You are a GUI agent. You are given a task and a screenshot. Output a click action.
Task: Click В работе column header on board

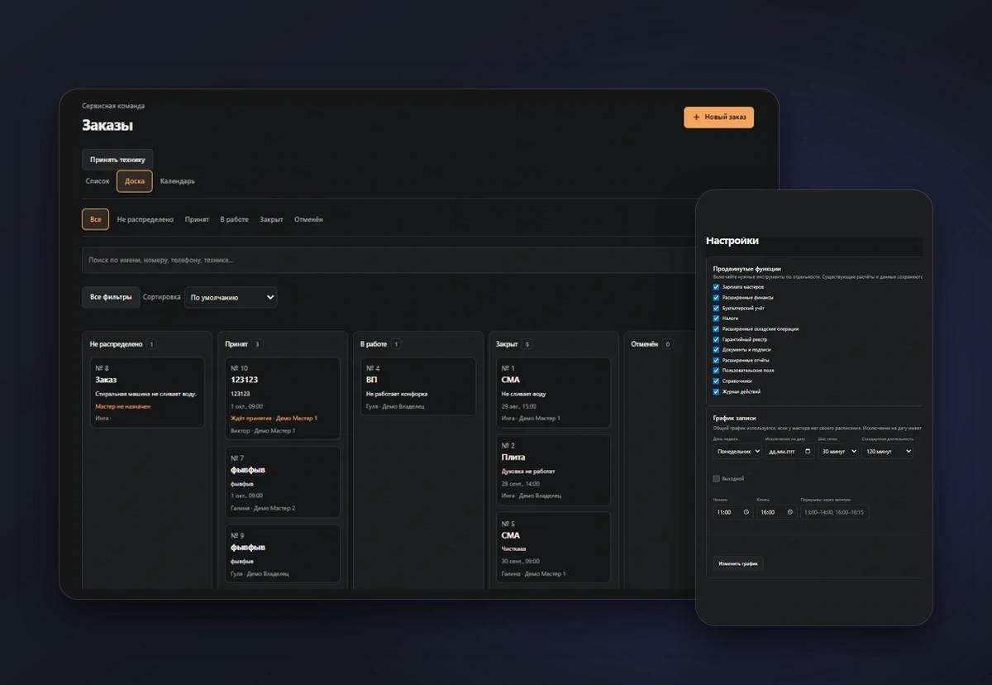click(x=374, y=344)
